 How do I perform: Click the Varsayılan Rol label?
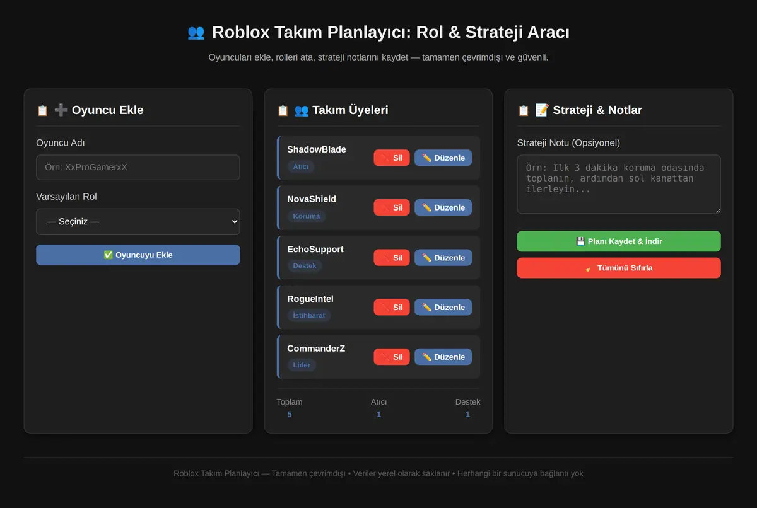tap(66, 197)
